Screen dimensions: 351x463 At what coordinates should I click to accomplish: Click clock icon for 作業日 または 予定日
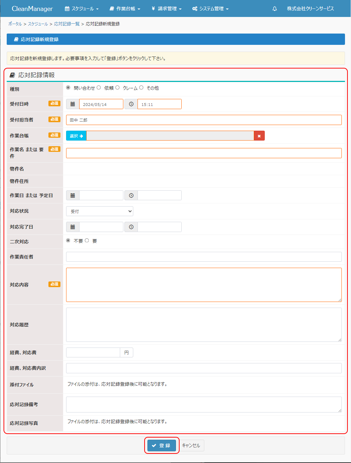coord(131,195)
